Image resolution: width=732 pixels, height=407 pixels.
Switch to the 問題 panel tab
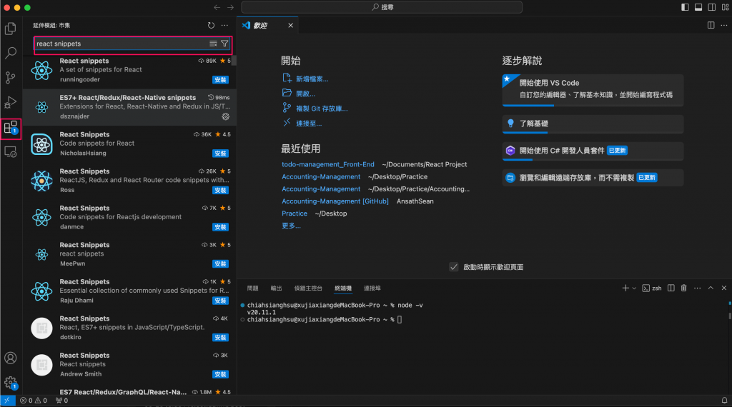click(252, 288)
